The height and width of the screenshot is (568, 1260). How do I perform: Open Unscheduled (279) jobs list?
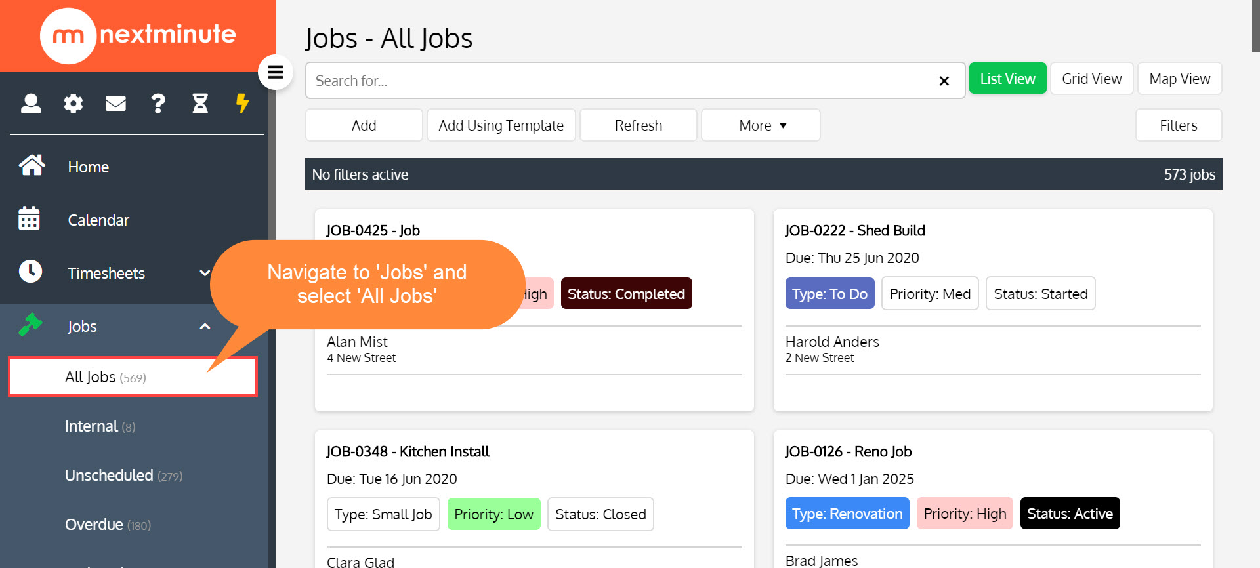tap(124, 476)
